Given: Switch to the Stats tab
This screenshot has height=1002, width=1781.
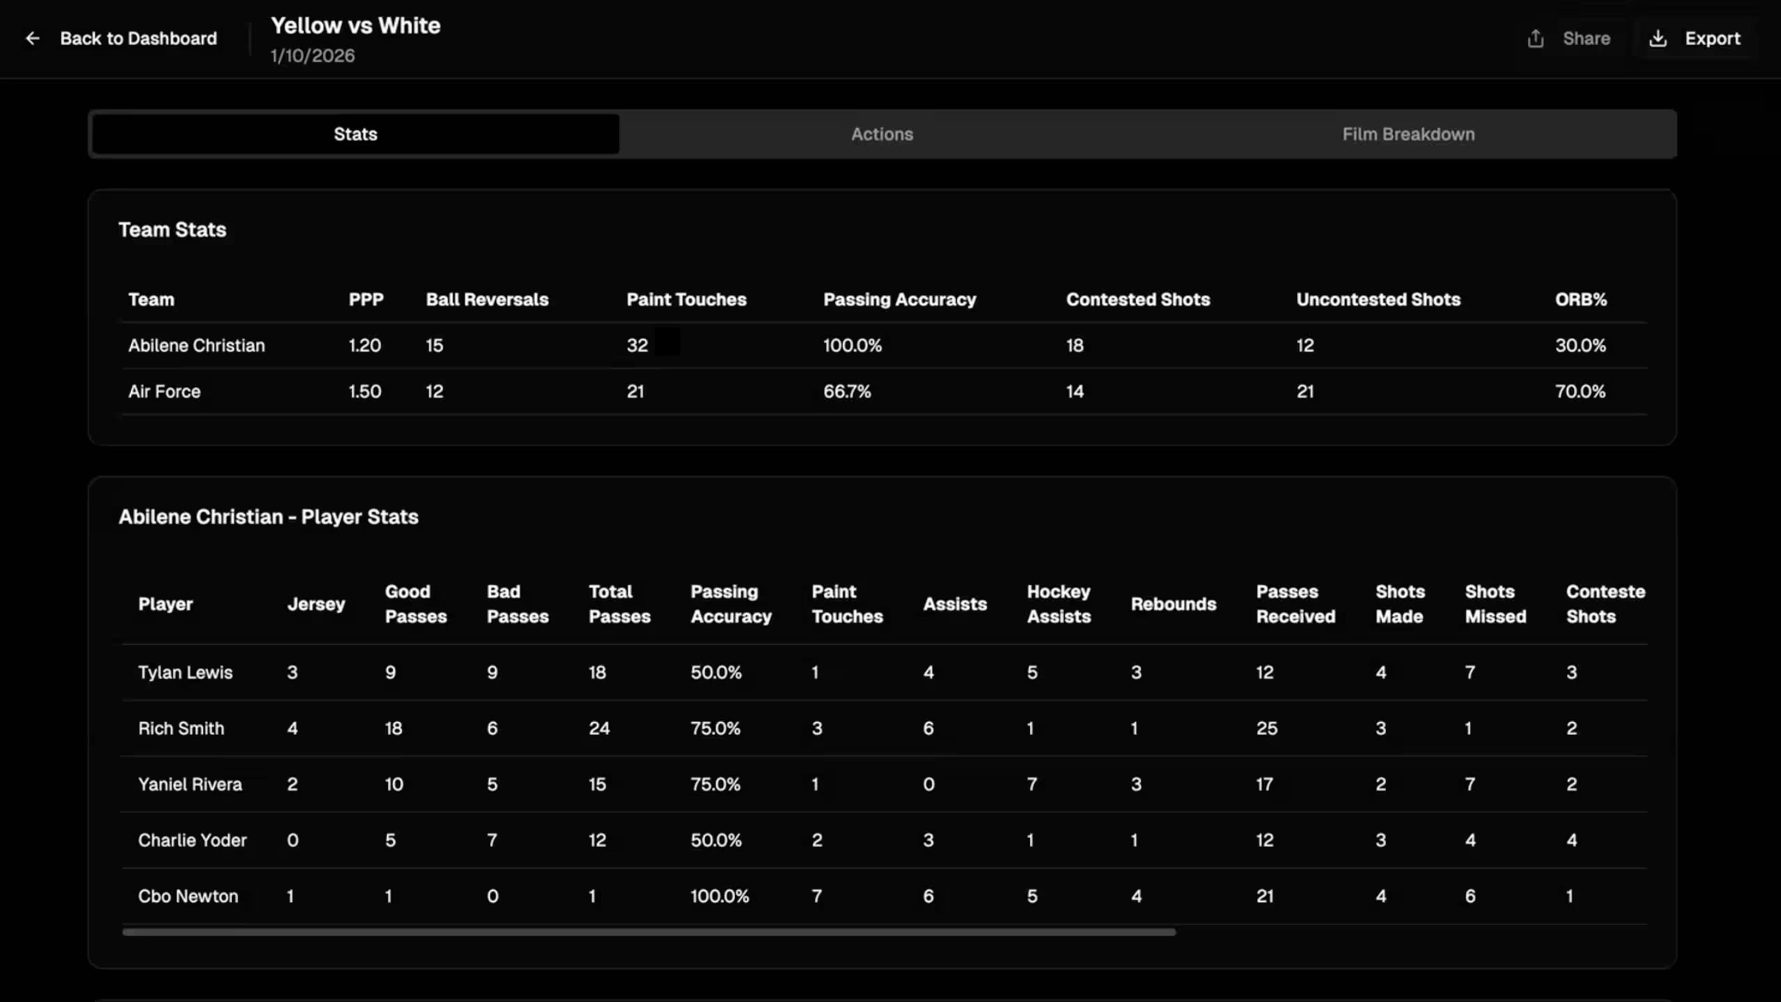Looking at the screenshot, I should [355, 134].
